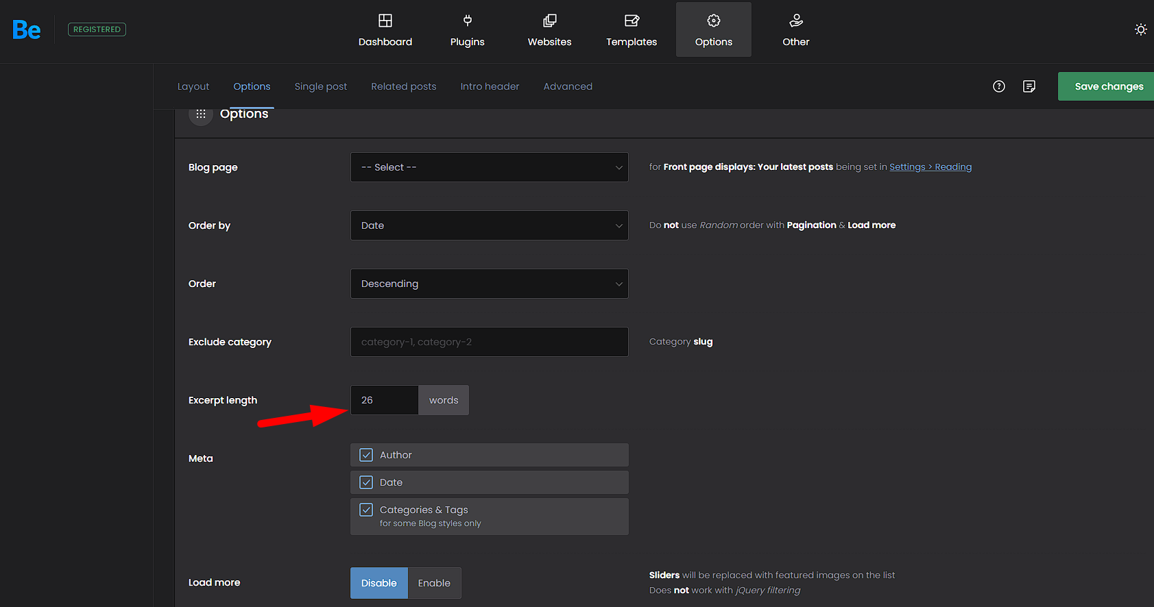This screenshot has height=607, width=1154.
Task: Open the Order Descending dropdown
Action: pos(490,284)
